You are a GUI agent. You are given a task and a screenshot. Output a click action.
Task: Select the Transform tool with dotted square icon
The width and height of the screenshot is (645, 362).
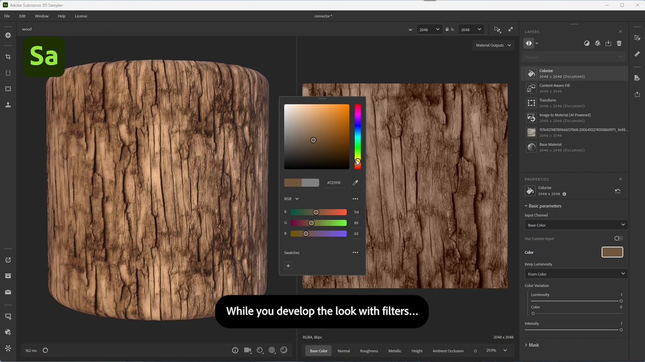pos(8,89)
